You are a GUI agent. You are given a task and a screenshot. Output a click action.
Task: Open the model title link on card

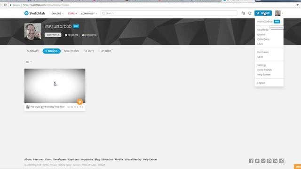(x=48, y=107)
